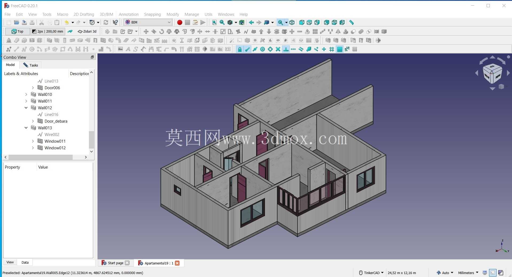Viewport: 512px width, 277px height.
Task: Select the Draft Circle tool
Action: pos(32,49)
